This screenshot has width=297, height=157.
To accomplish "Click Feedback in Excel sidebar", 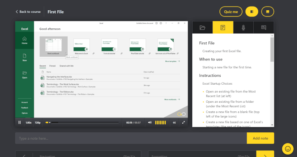I will [x=24, y=108].
